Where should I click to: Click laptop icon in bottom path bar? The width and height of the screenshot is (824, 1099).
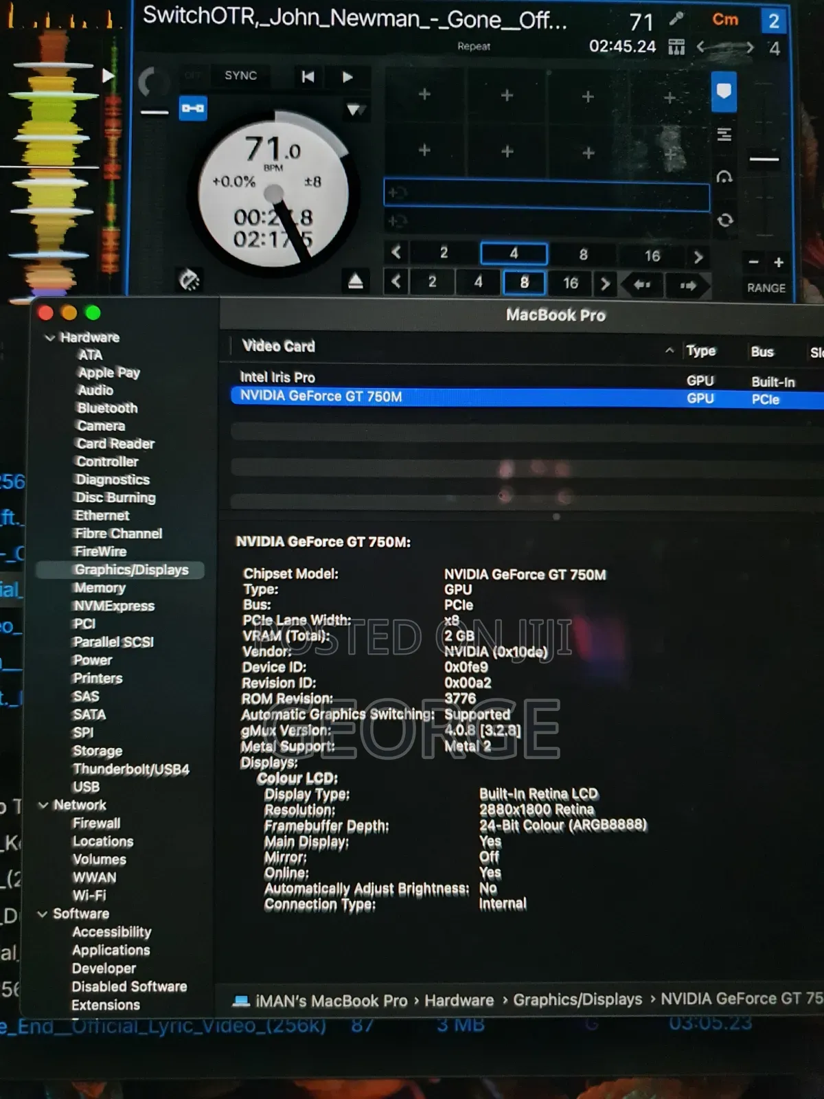241,1001
